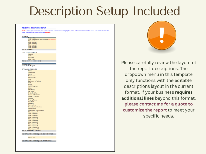This screenshot has height=154, width=206.
Task: Select the 'Insurance' cell
Action: click(42, 103)
